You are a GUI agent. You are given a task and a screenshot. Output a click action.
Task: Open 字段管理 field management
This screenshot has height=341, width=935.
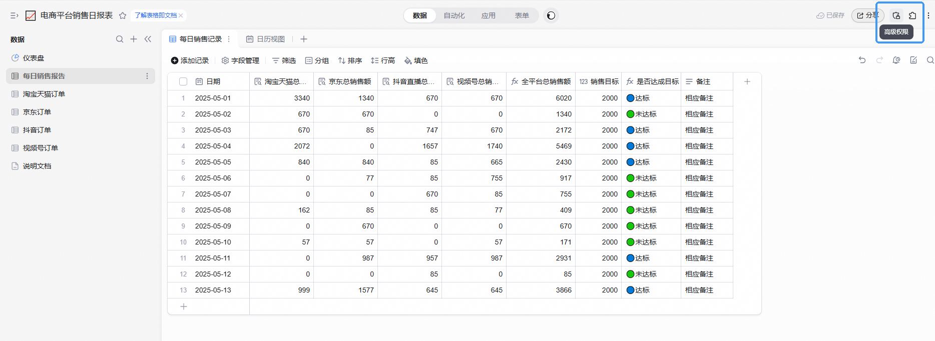click(240, 60)
